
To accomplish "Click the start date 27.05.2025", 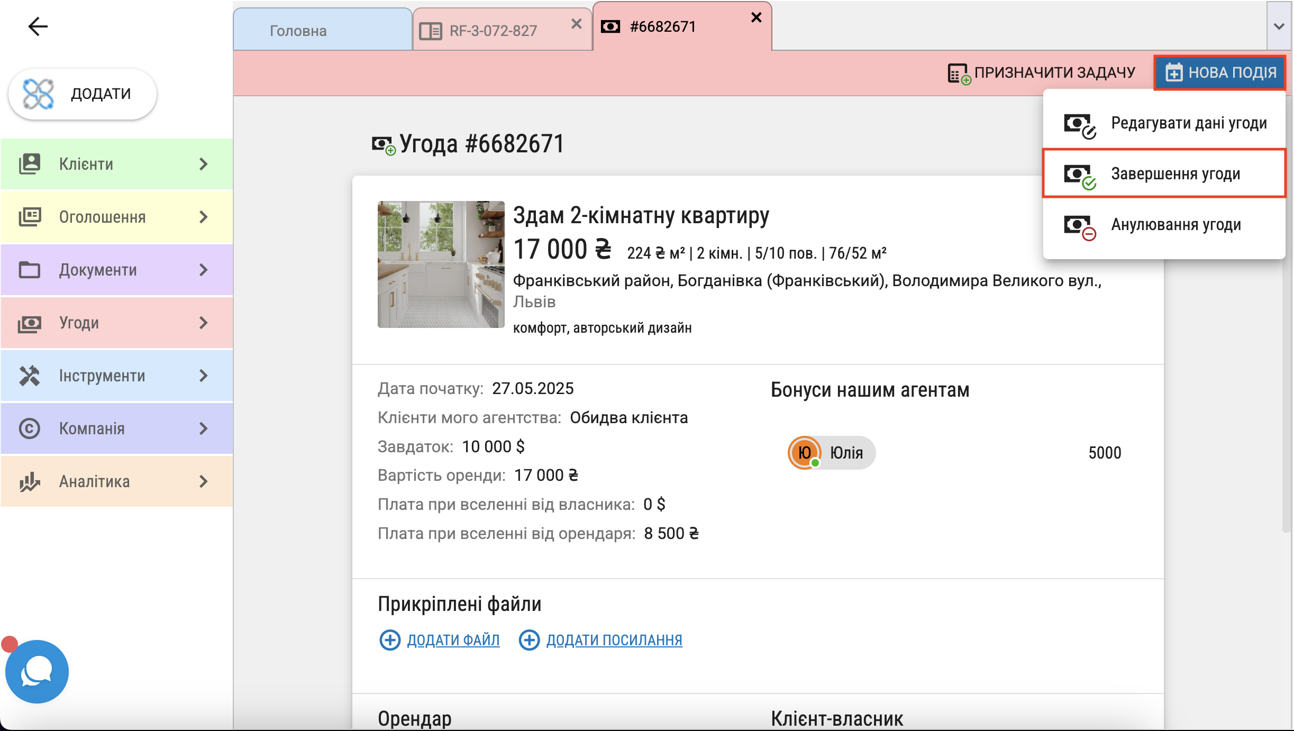I will pos(533,388).
